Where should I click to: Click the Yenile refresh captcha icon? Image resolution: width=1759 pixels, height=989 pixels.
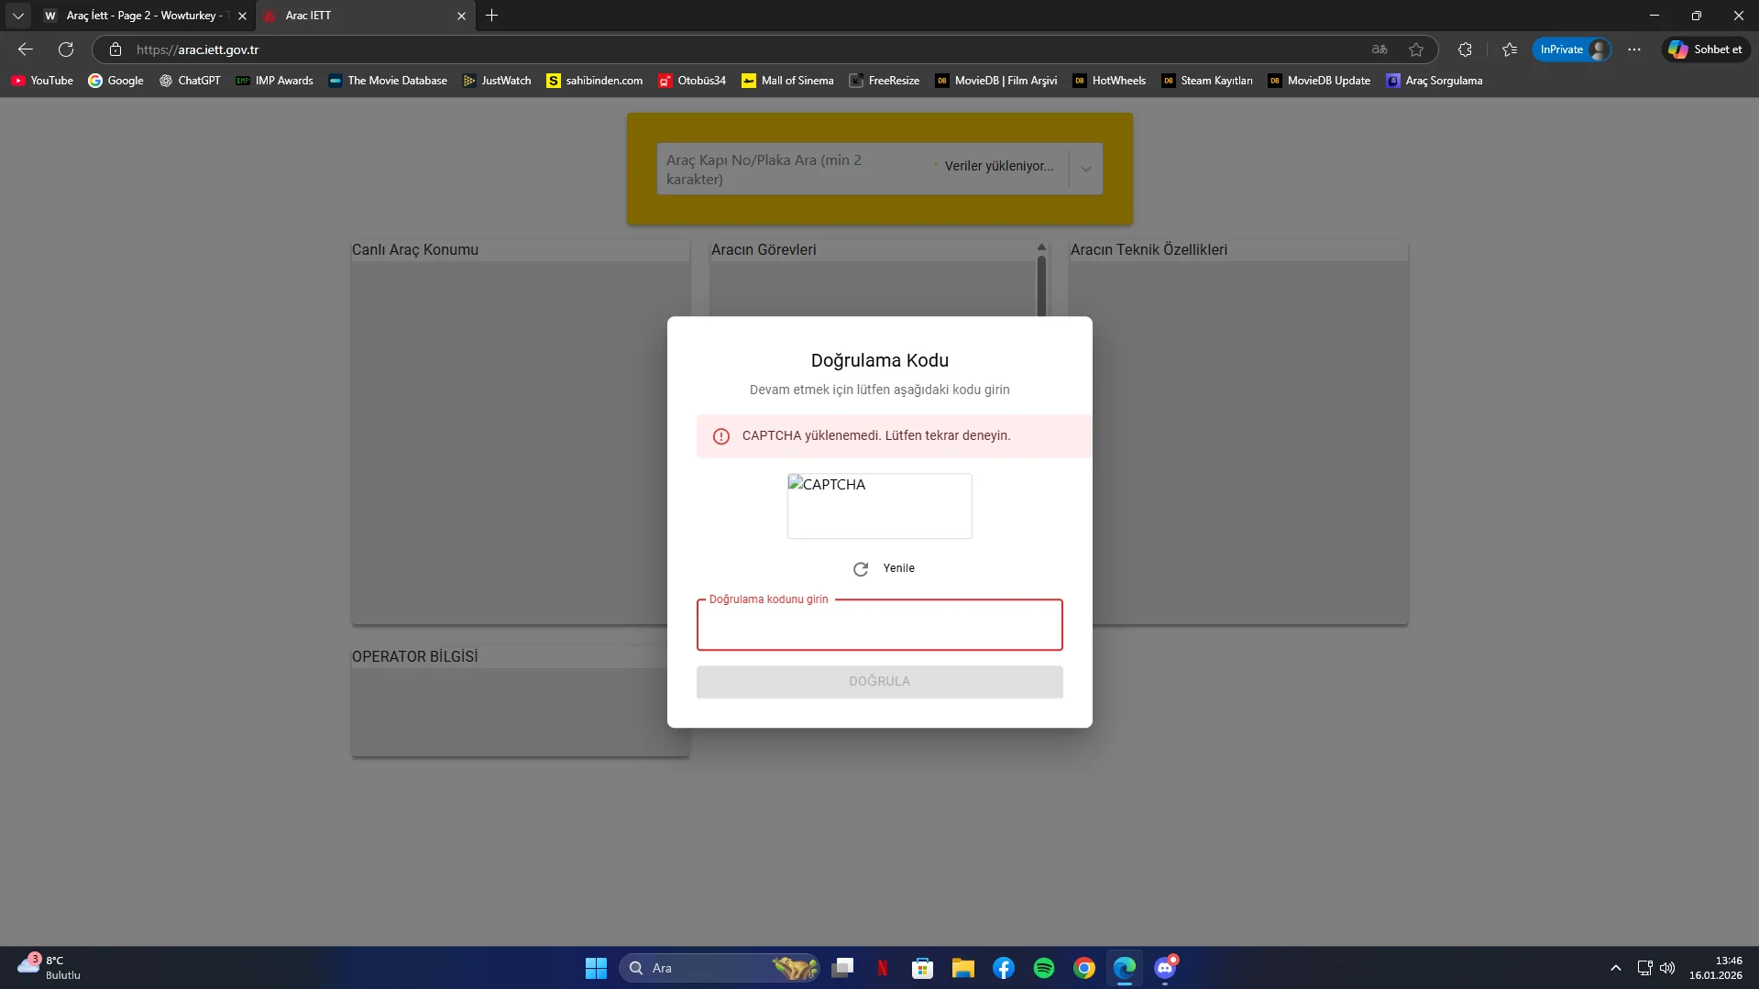pyautogui.click(x=860, y=569)
